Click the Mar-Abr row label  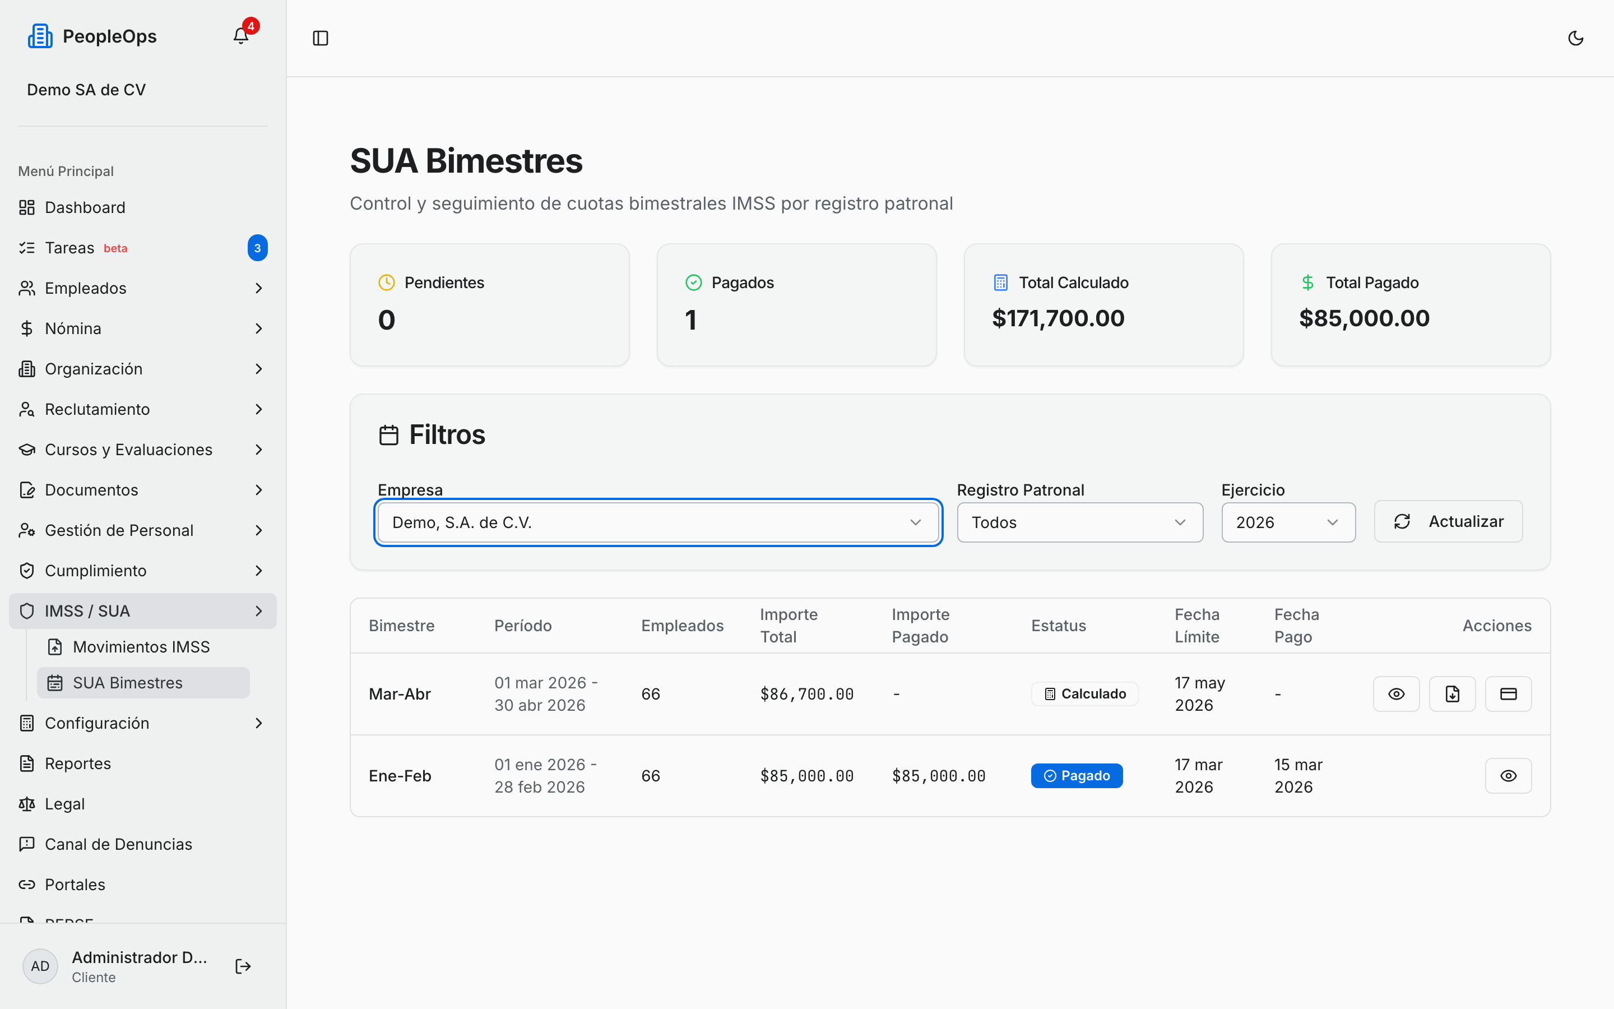(x=400, y=694)
